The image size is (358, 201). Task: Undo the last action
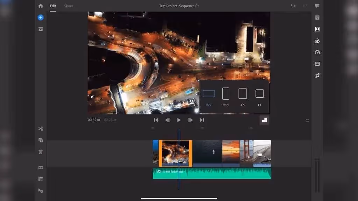[x=293, y=6]
